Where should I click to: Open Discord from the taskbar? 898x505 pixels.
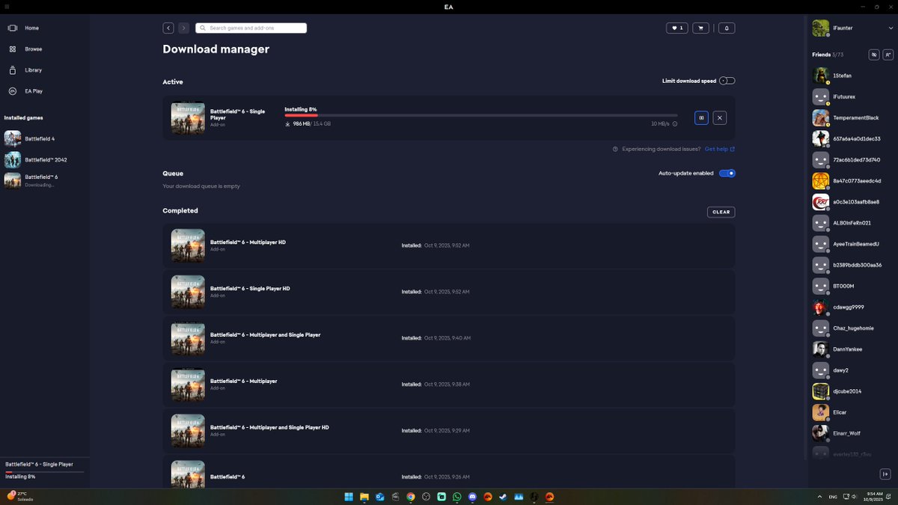tap(473, 497)
